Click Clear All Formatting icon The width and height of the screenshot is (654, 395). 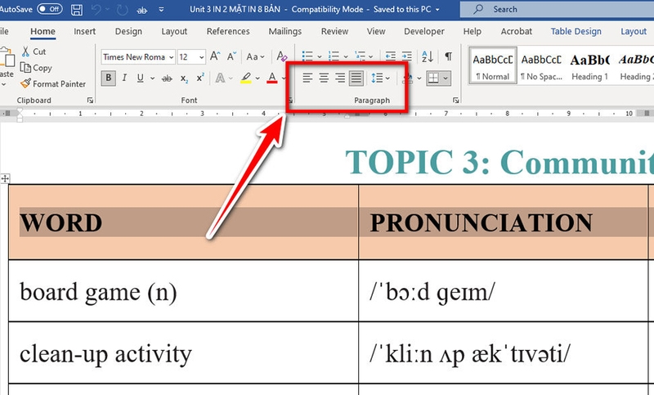281,56
